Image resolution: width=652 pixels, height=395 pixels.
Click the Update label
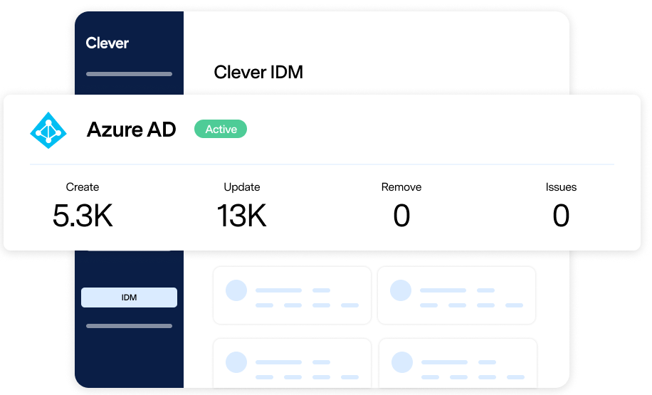click(x=241, y=187)
